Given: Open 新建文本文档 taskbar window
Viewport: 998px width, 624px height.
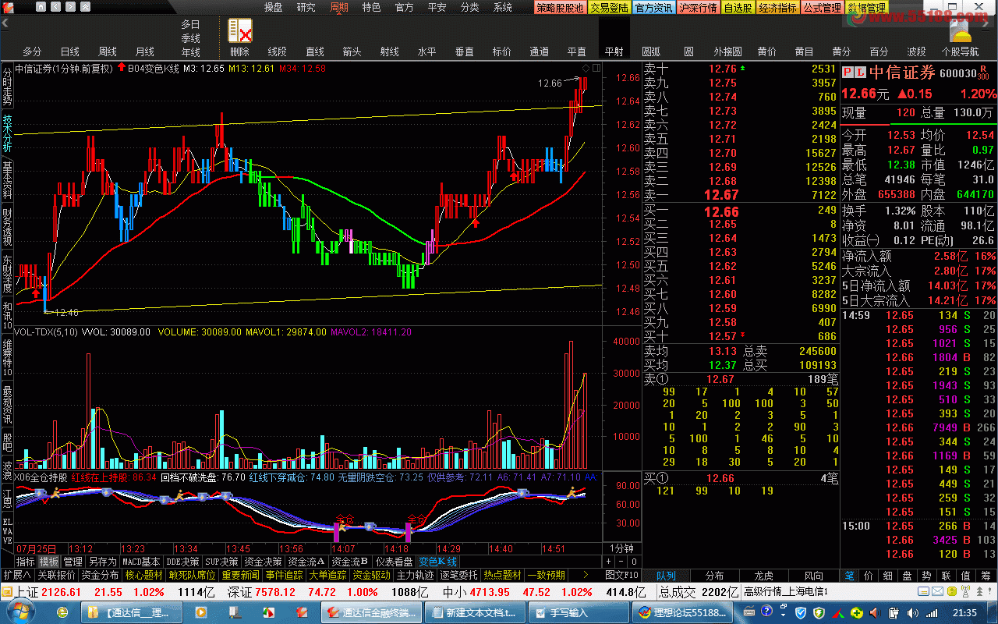Looking at the screenshot, I should point(474,613).
